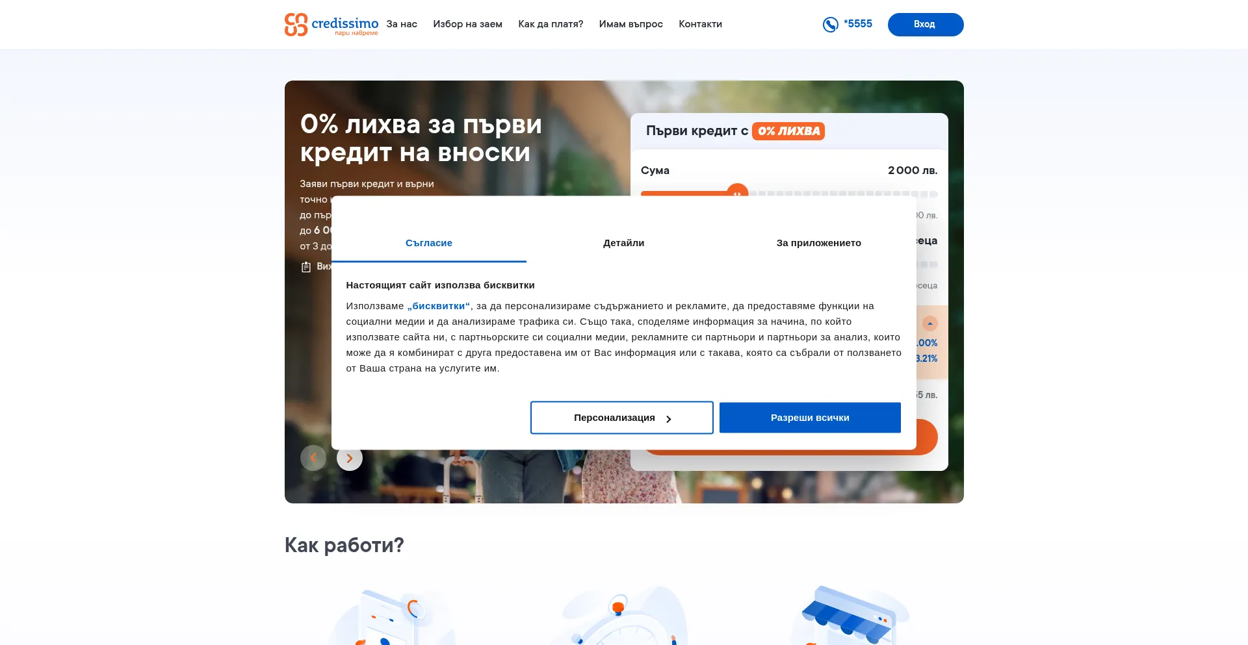Go to Как да платя? page
Image resolution: width=1248 pixels, height=645 pixels.
[551, 24]
